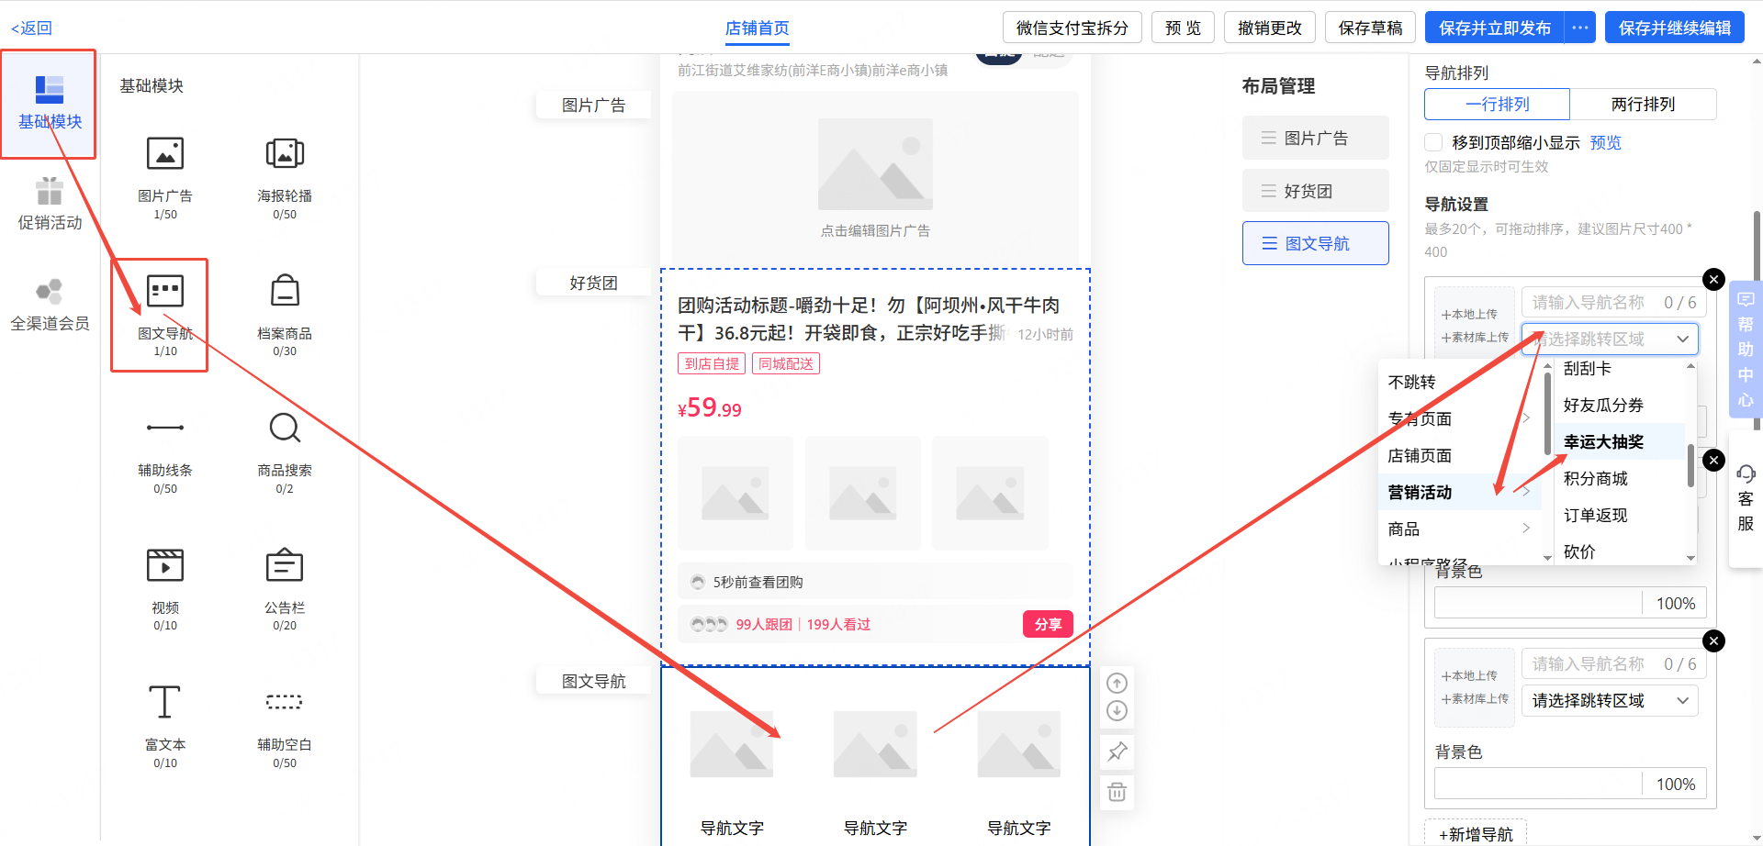
Task: Open the 促销活动 sidebar section
Action: (50, 204)
